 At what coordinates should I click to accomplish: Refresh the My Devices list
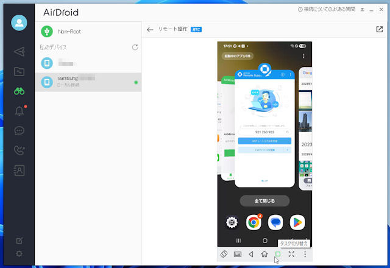(x=135, y=48)
